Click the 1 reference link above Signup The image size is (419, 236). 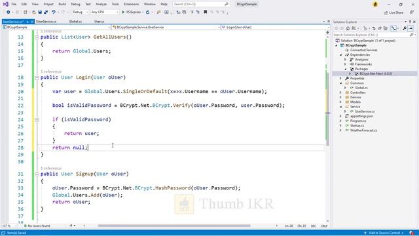(x=51, y=168)
